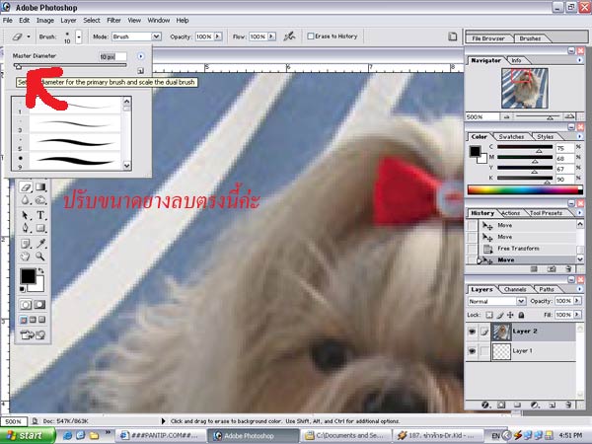Click the Master Diameter slider handle
The width and height of the screenshot is (592, 444).
(18, 66)
